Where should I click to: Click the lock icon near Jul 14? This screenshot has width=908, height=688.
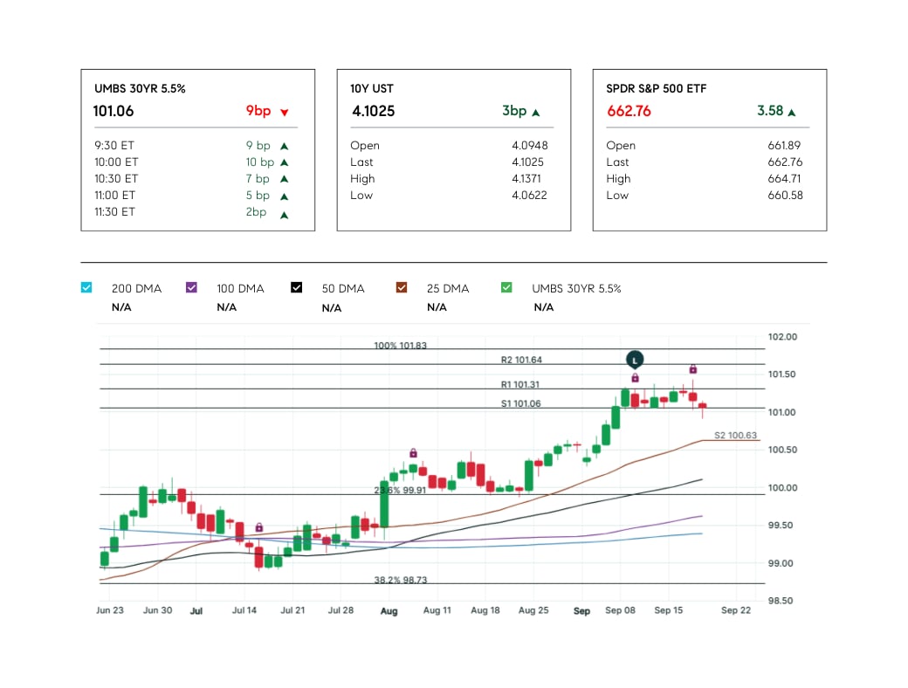coord(259,527)
